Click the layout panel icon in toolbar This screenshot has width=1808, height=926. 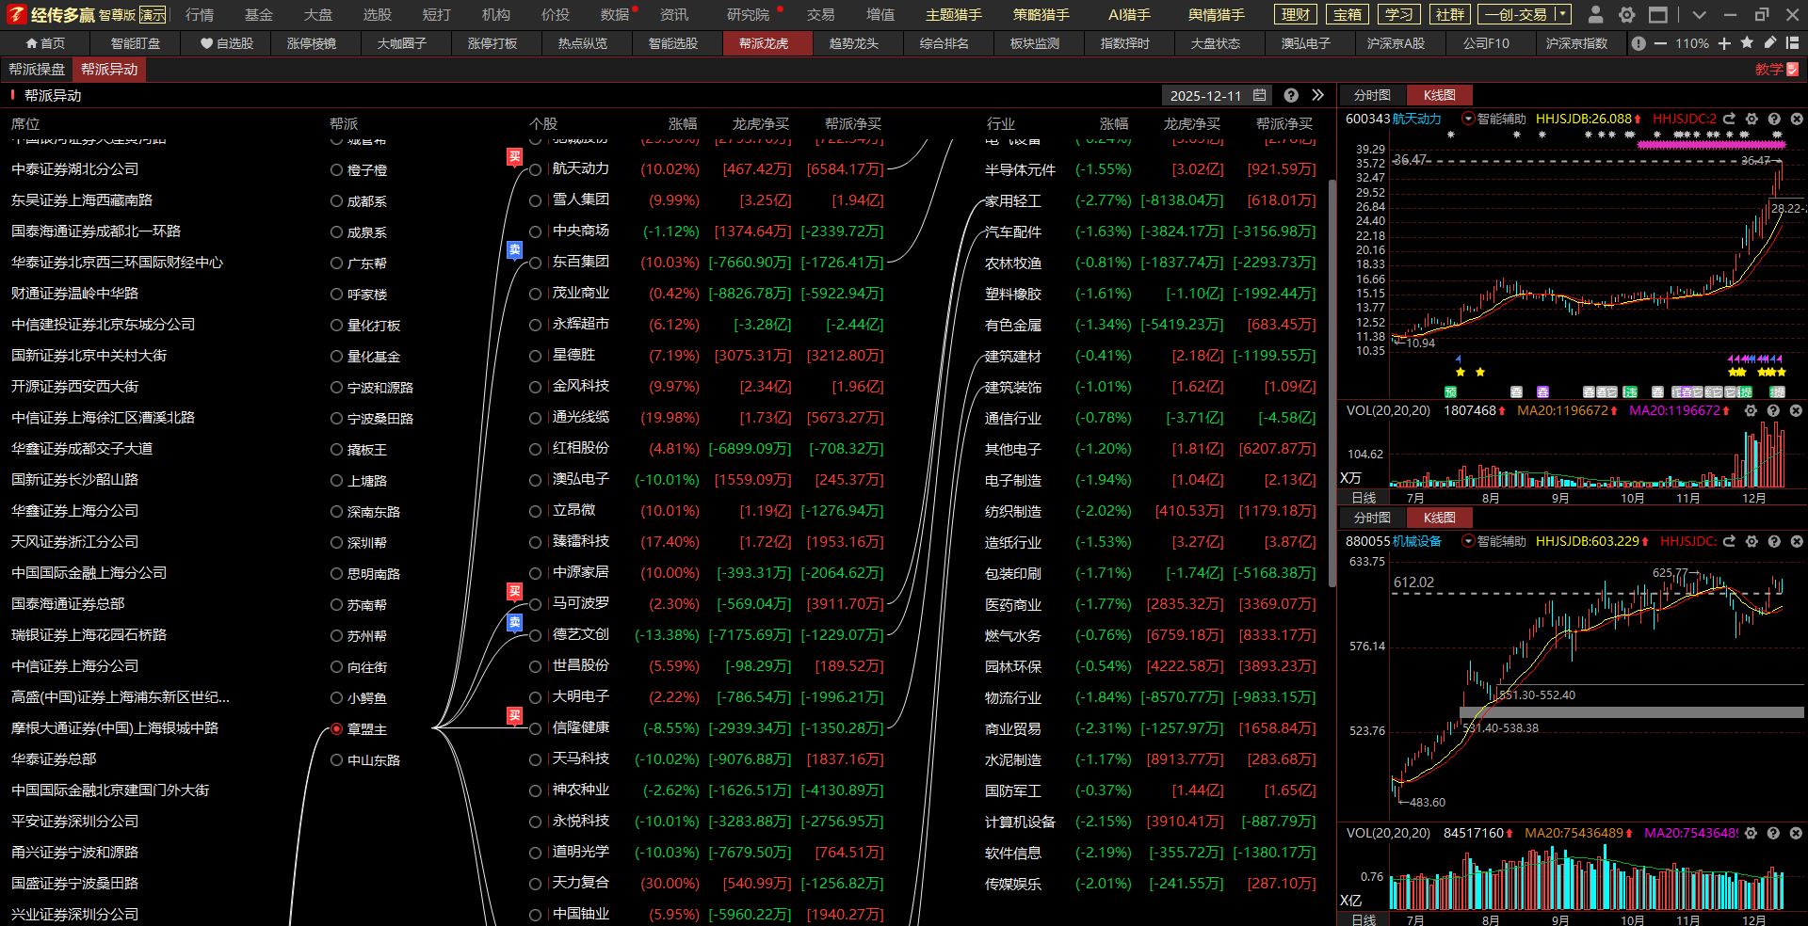click(1792, 43)
